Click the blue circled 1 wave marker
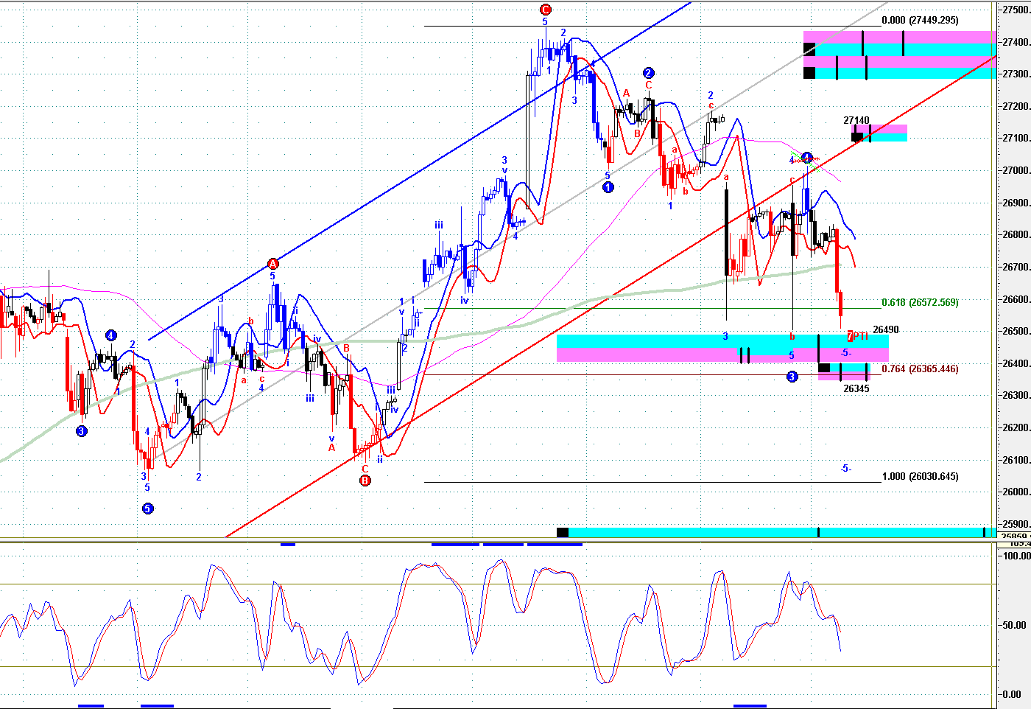The width and height of the screenshot is (1031, 709). [x=608, y=188]
